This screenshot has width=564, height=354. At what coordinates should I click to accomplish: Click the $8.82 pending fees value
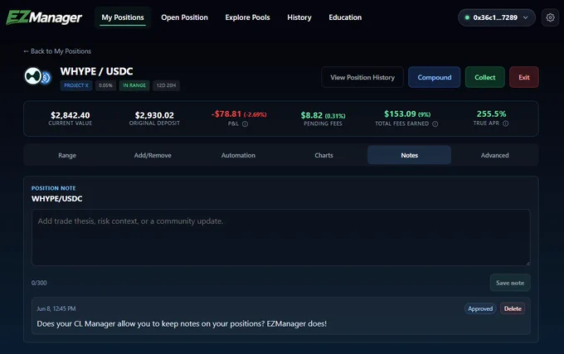click(x=312, y=115)
